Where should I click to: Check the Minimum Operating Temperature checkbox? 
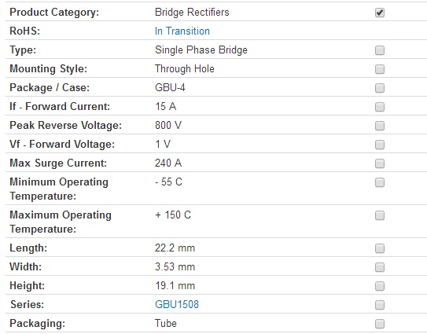pos(380,182)
